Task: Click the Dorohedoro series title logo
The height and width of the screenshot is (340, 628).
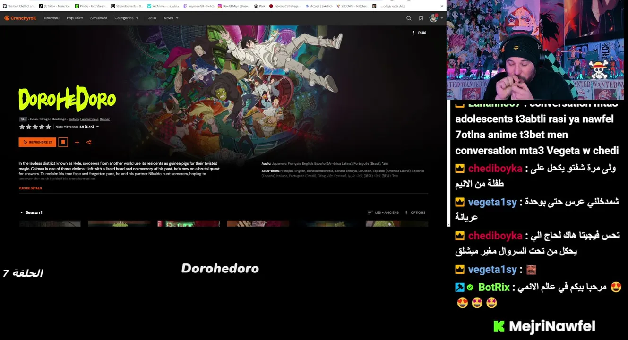Action: (67, 99)
